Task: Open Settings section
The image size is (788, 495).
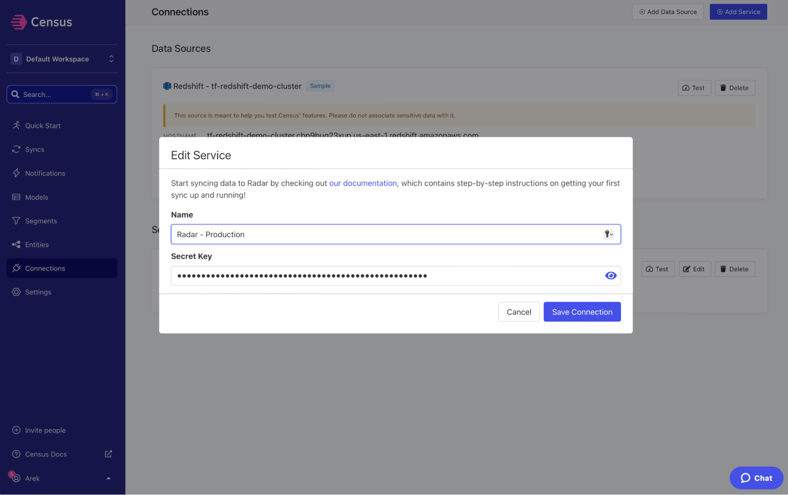Action: [x=37, y=291]
